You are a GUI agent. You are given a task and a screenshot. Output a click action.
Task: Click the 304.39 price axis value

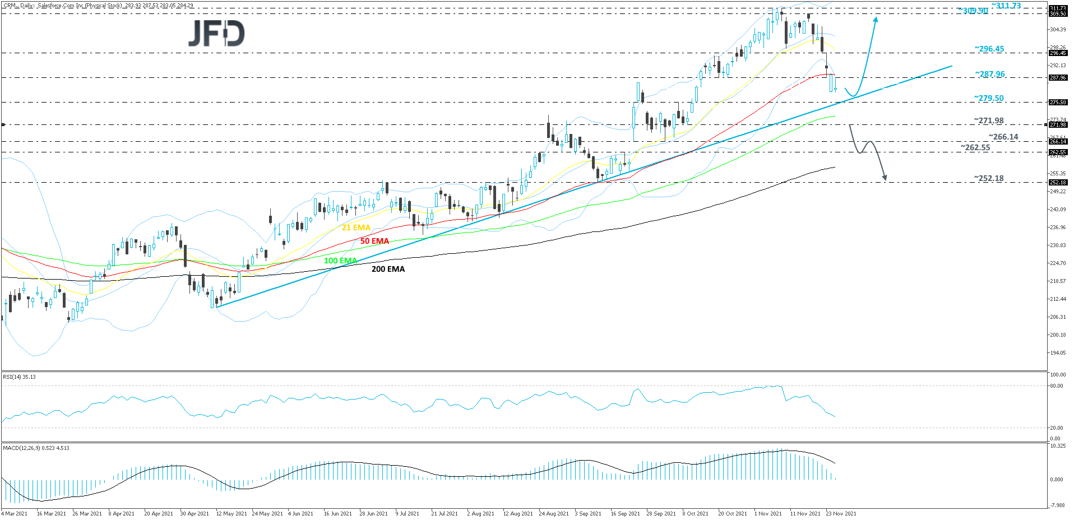coord(1058,30)
